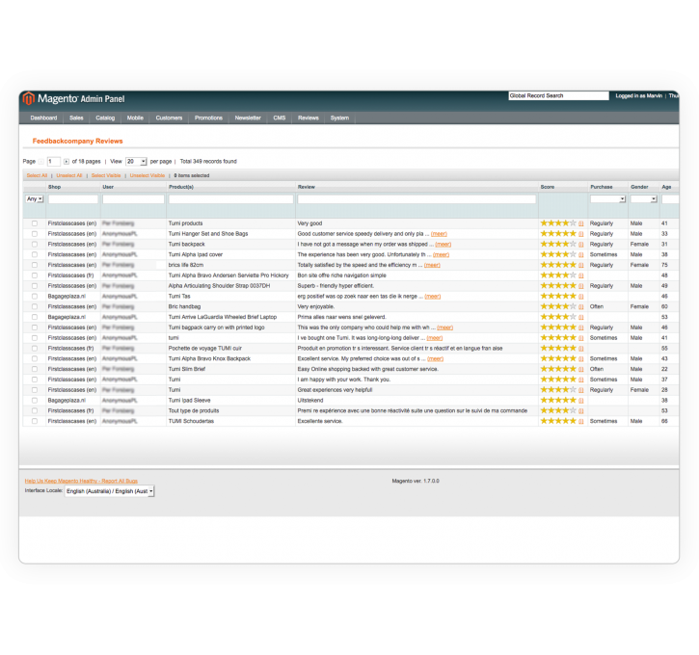
Task: Open the Gender filter dropdown
Action: click(x=644, y=199)
